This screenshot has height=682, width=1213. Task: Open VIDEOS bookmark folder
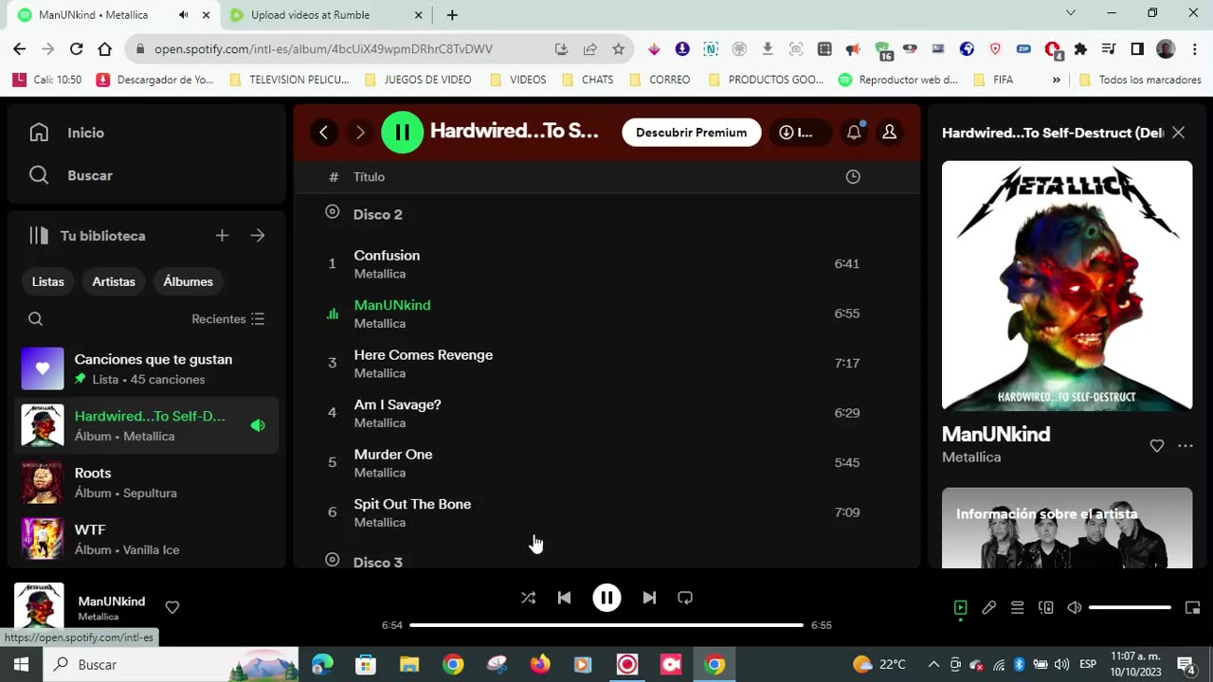point(517,81)
